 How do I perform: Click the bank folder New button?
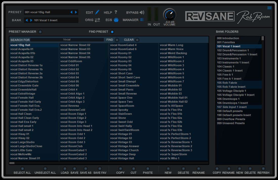pos(240,169)
